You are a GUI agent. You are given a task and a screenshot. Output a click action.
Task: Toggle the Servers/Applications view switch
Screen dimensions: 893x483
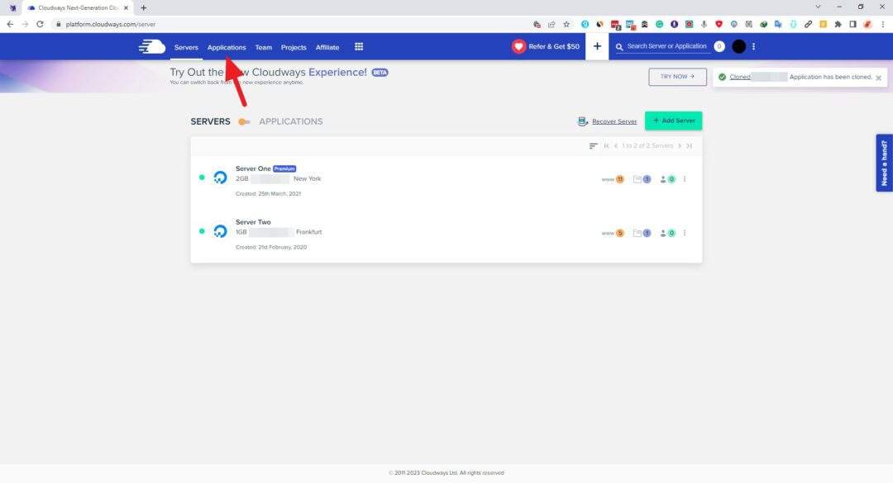(x=244, y=121)
